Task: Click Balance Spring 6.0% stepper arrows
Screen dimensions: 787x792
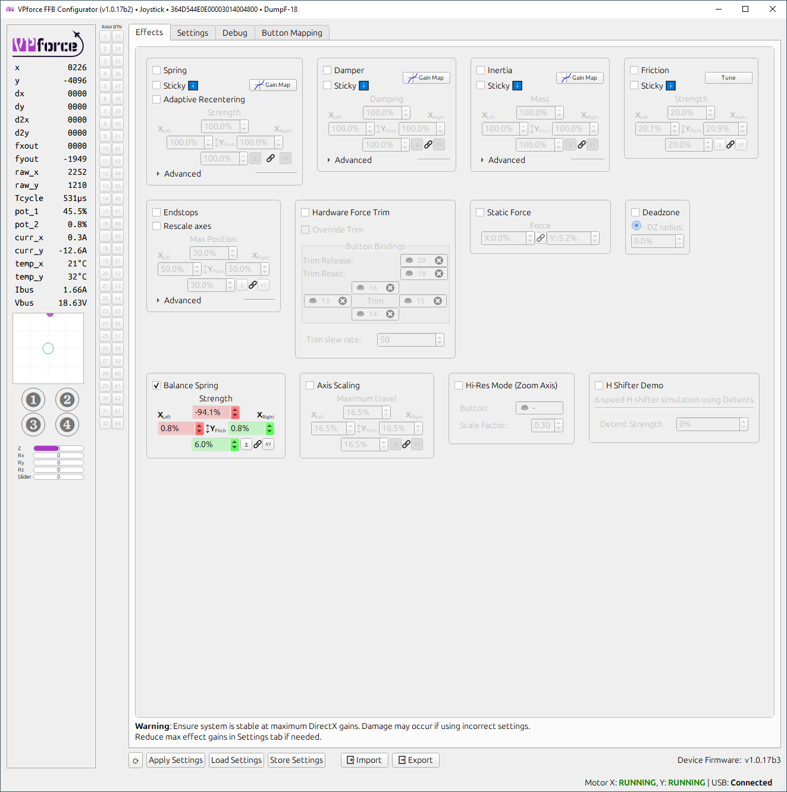Action: coord(234,444)
